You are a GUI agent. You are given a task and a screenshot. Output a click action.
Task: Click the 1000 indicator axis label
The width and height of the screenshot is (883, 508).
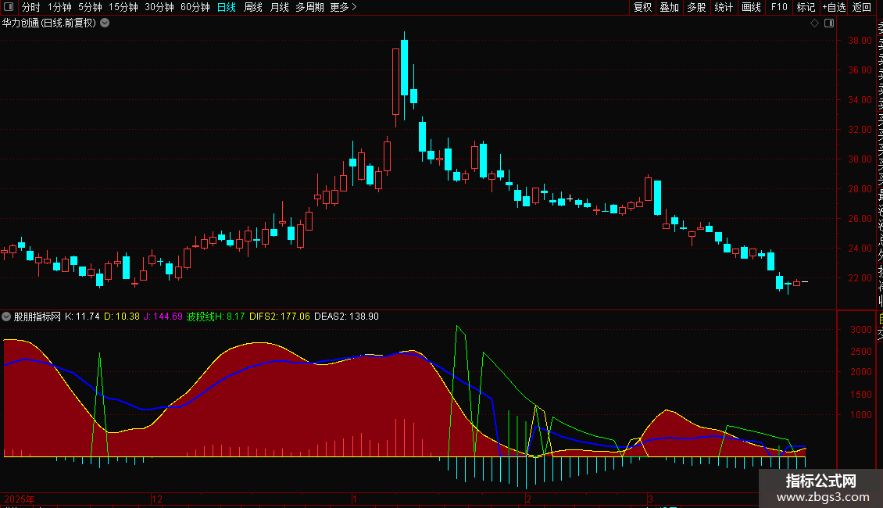click(x=861, y=415)
